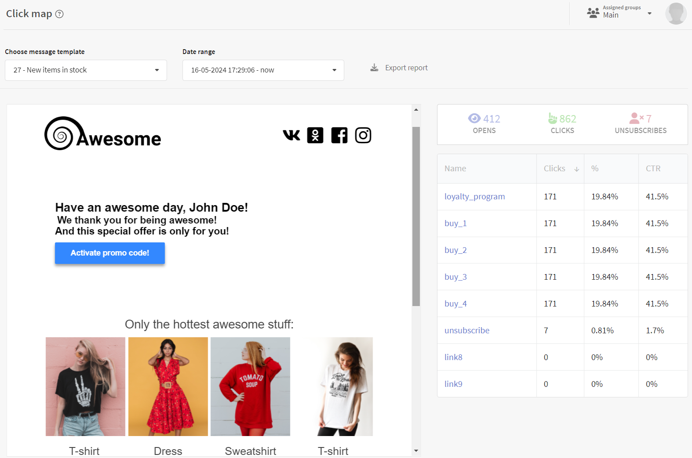Click the 412 OPENS statistic
692x458 pixels.
(484, 124)
